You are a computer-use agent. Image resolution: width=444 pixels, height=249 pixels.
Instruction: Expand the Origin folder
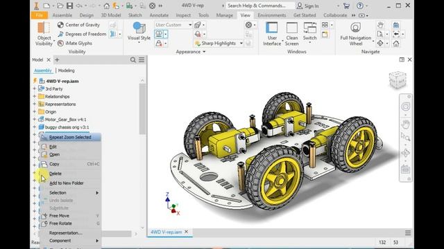click(x=35, y=111)
